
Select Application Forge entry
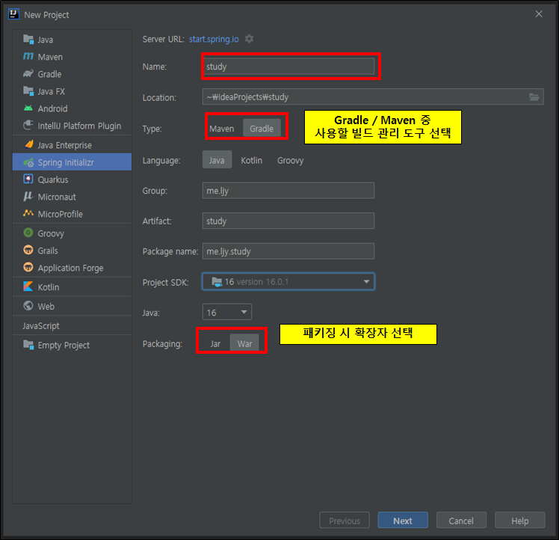coord(72,268)
